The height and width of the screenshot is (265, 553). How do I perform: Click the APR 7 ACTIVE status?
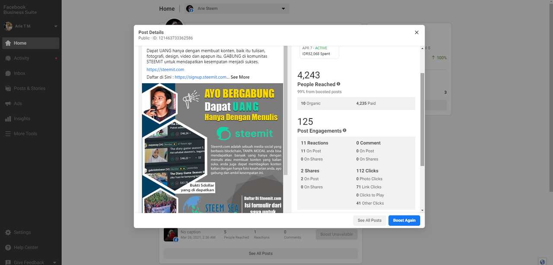[315, 48]
